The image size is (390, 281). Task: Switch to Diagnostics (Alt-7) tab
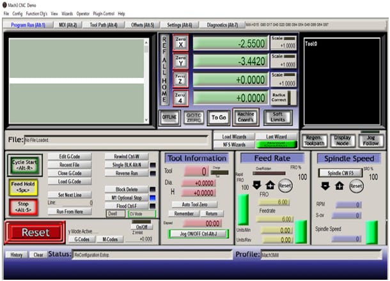point(222,25)
